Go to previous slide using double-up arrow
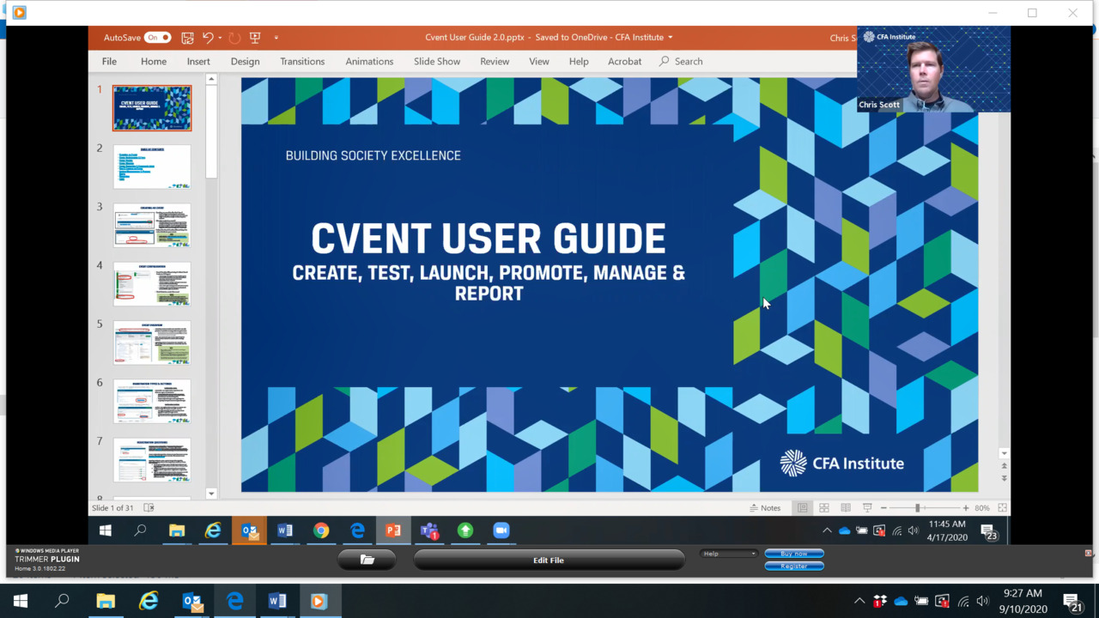 [1005, 466]
